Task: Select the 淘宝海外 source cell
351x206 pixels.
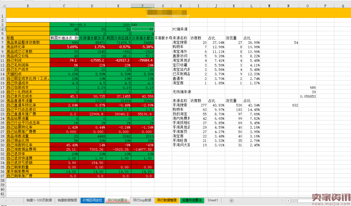Action: 181,51
